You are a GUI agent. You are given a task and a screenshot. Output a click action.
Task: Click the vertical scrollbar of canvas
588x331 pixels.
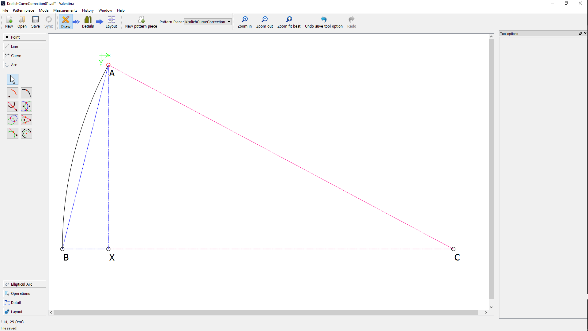[491, 169]
